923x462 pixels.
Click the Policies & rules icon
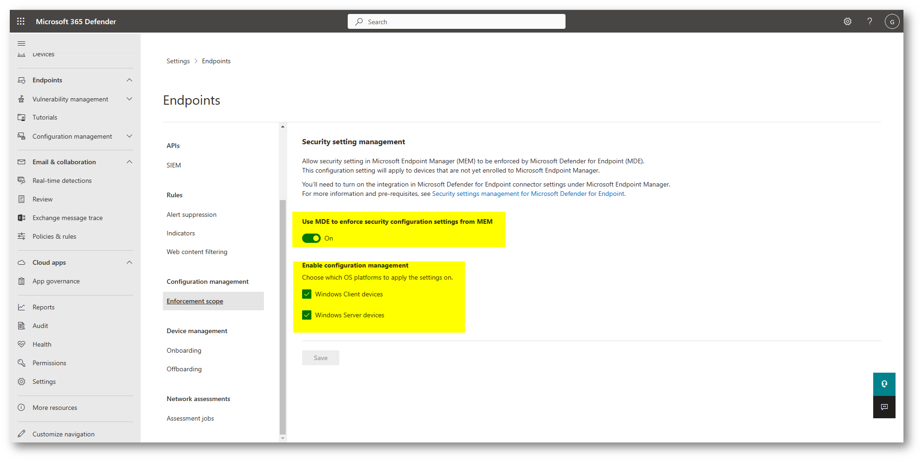21,236
